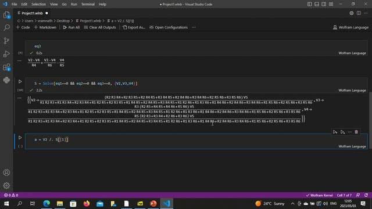Open the Search view in activity bar
The image size is (372, 209).
(x=6, y=28)
